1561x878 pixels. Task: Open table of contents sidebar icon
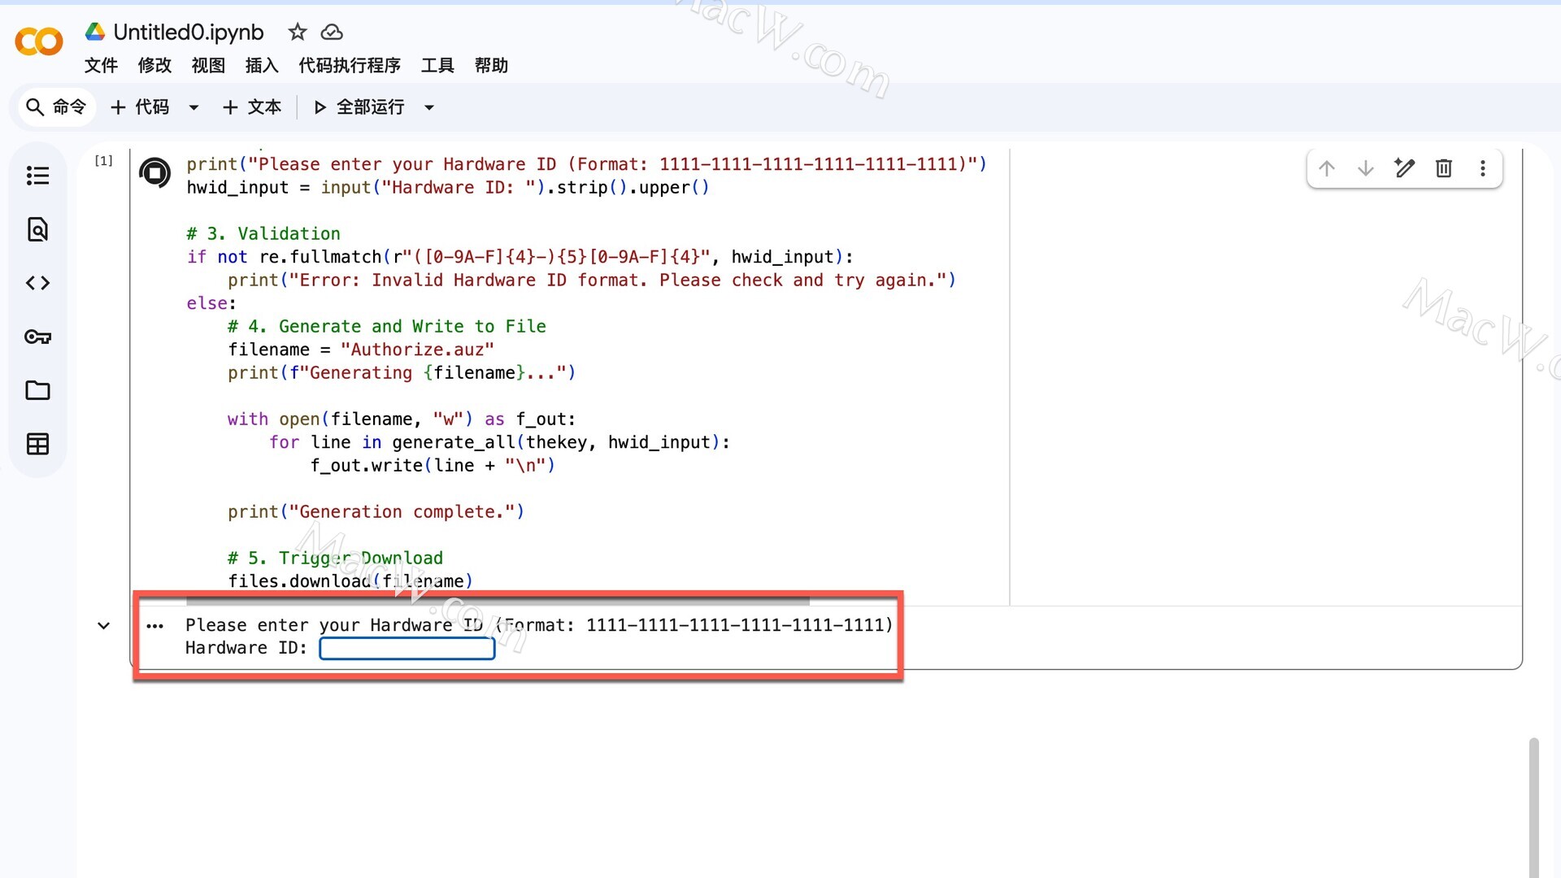click(37, 176)
